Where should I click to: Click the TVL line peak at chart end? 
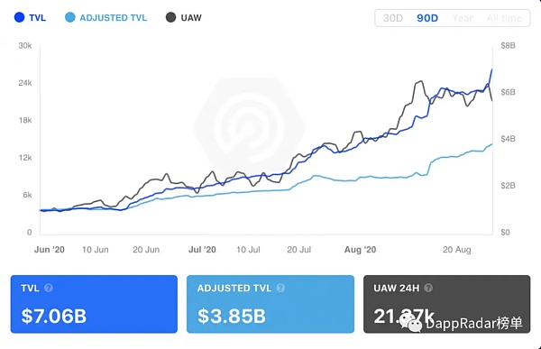click(491, 69)
